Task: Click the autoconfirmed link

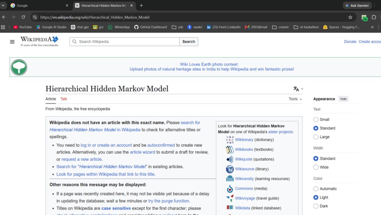Action: [x=161, y=145]
